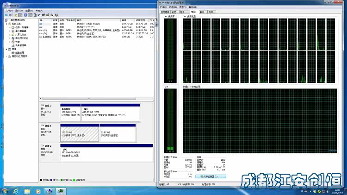Open 文件(F) menu in Task Manager
Screen dimensions: 347x195
(163, 7)
